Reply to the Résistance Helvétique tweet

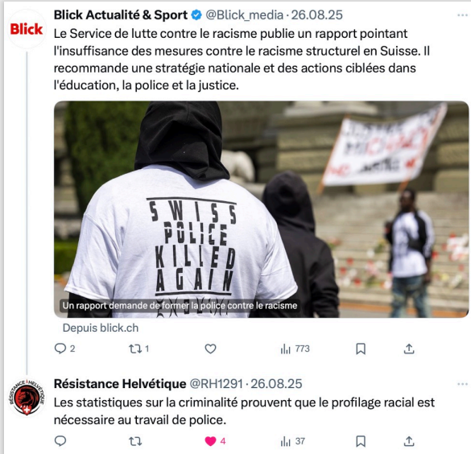pyautogui.click(x=60, y=441)
